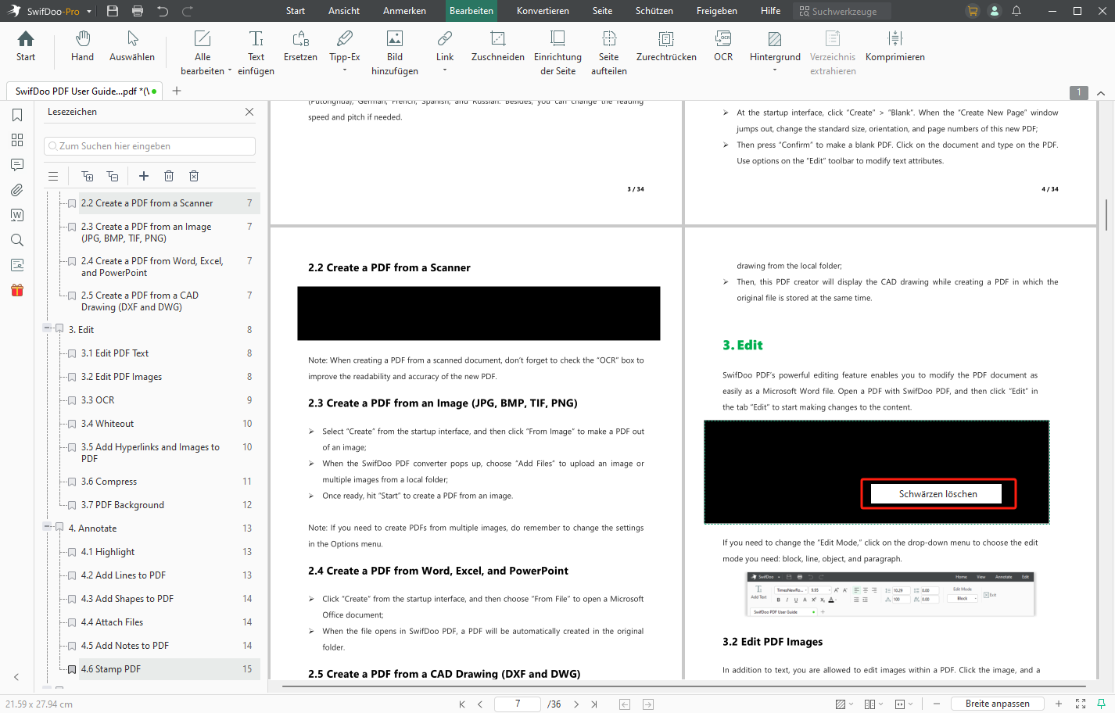Open the SwifDoo-Pro title dropdown
This screenshot has width=1115, height=713.
(x=89, y=12)
